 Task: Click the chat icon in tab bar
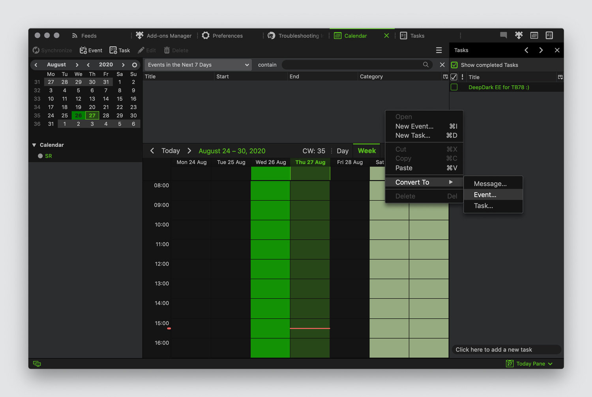tap(503, 35)
